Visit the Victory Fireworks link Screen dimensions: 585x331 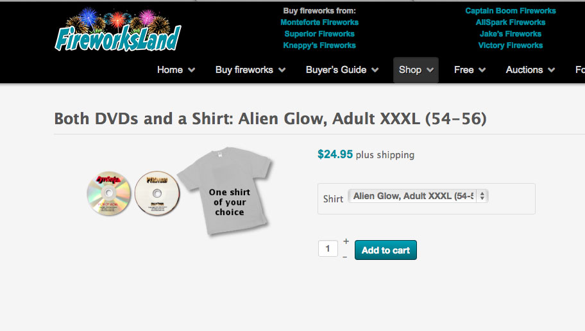pos(511,45)
